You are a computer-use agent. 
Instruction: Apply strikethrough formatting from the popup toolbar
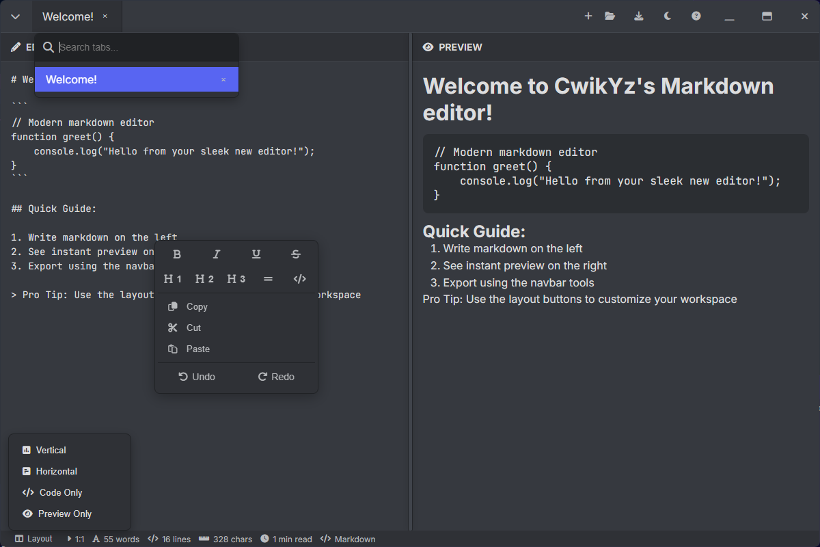[x=296, y=254]
